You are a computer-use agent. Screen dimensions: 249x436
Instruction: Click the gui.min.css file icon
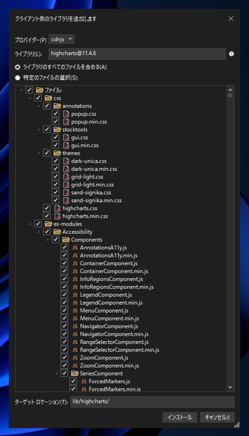[x=66, y=145]
